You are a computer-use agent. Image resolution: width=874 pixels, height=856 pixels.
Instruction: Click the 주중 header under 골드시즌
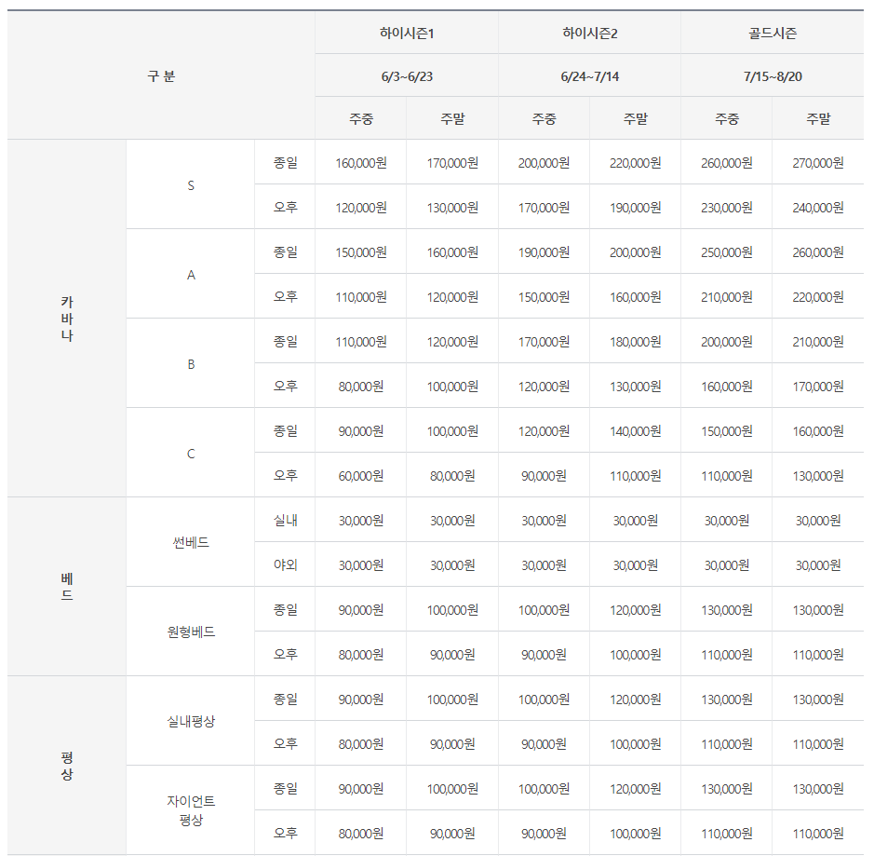[726, 119]
